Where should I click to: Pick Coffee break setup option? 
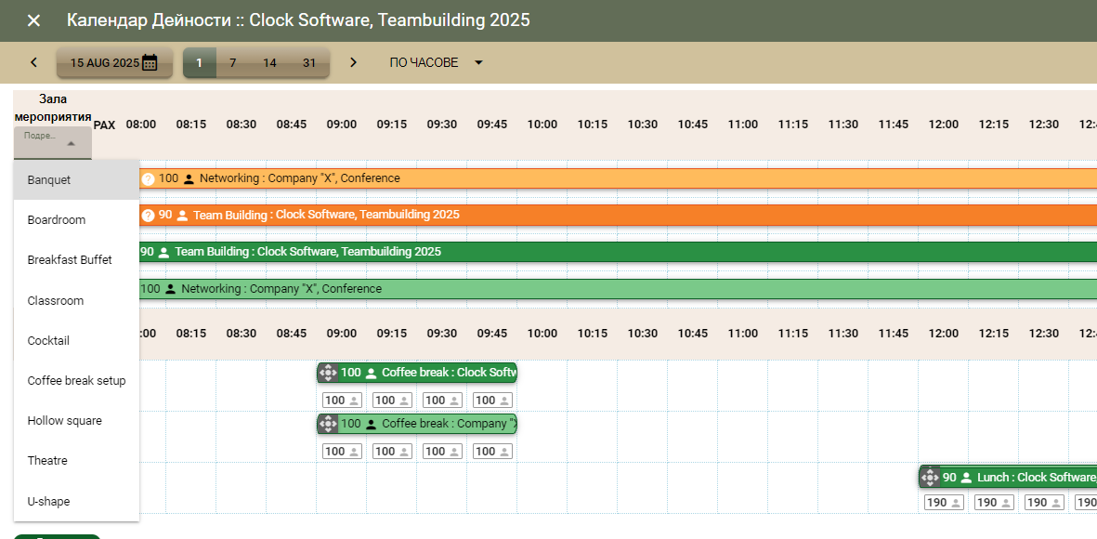(76, 381)
